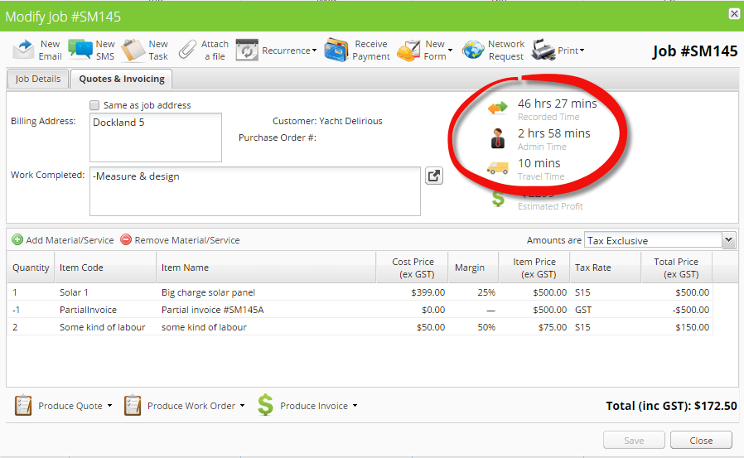This screenshot has height=458, width=744.
Task: Click the New Email icon
Action: coord(24,51)
